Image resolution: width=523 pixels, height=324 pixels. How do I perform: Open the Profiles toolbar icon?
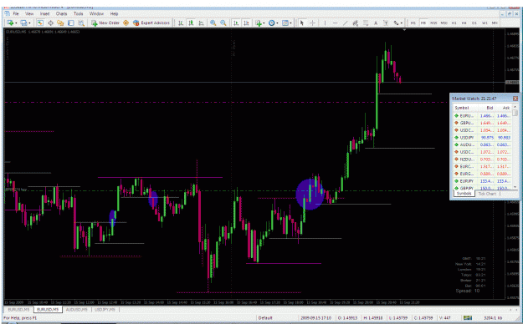[23, 23]
